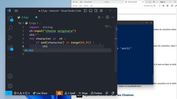Open Acrobat help icon
The width and height of the screenshot is (177, 99).
click(154, 2)
